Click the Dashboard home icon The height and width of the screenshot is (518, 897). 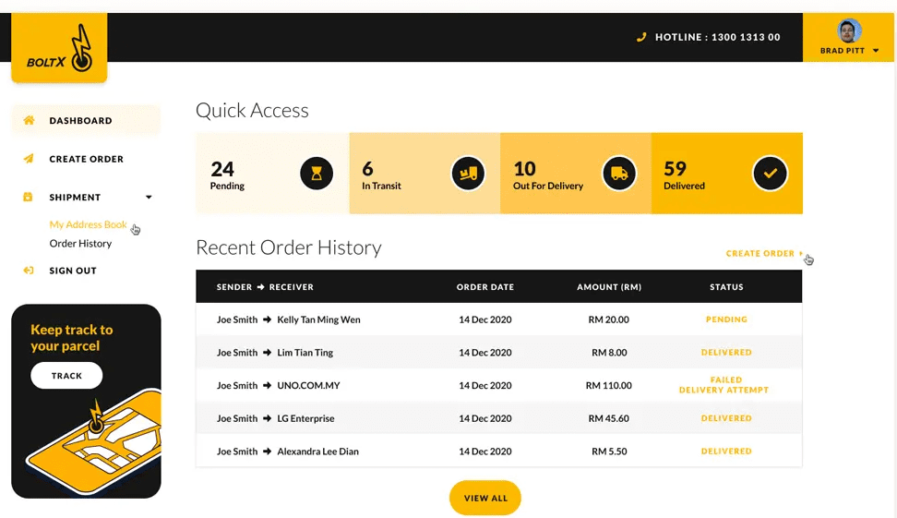pyautogui.click(x=29, y=120)
